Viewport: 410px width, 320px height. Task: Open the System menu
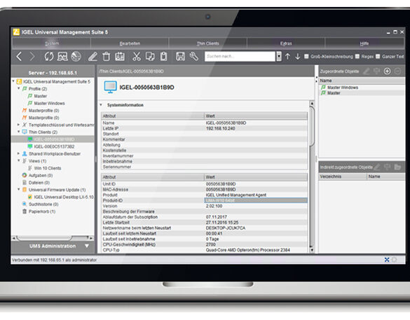[52, 43]
